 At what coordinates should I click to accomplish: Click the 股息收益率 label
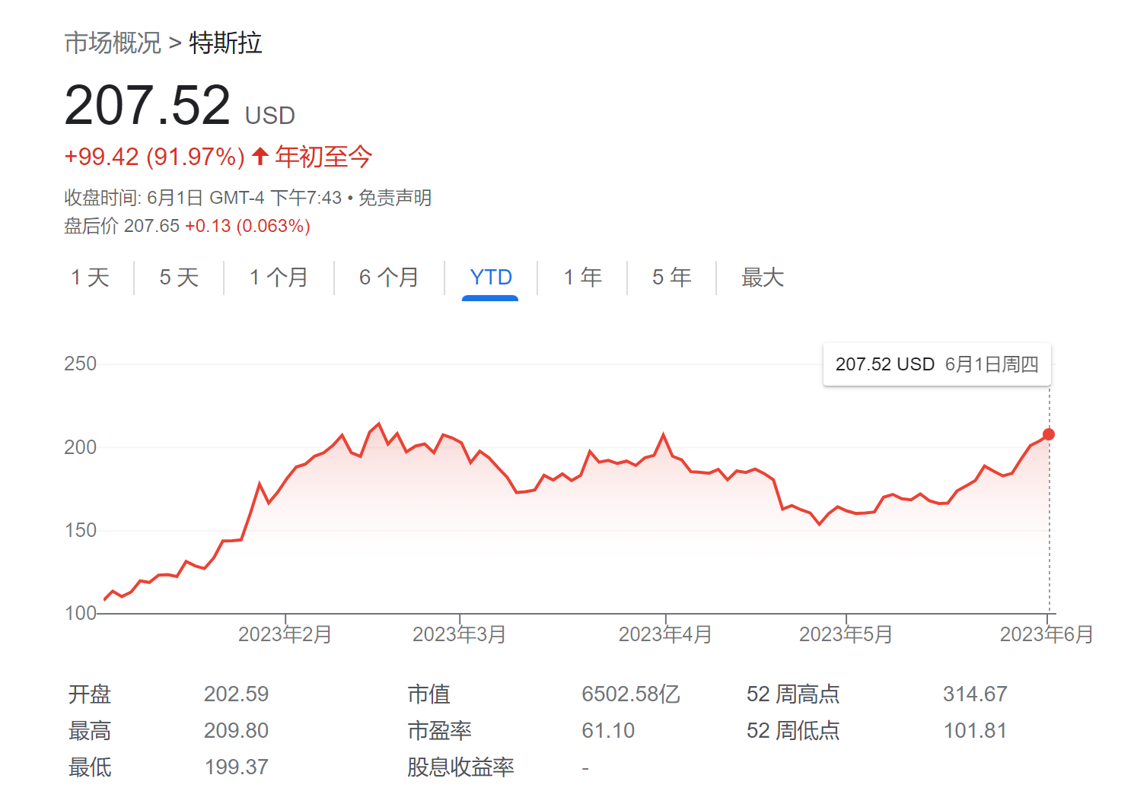[x=460, y=767]
